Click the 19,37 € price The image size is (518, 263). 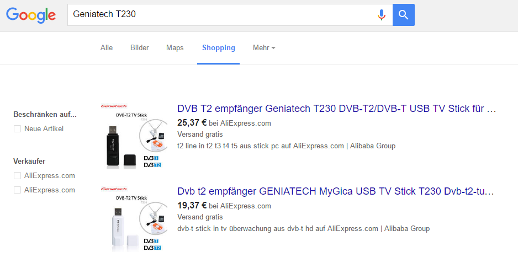pos(192,206)
